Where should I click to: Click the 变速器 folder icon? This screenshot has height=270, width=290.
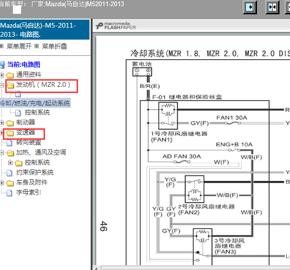point(10,133)
